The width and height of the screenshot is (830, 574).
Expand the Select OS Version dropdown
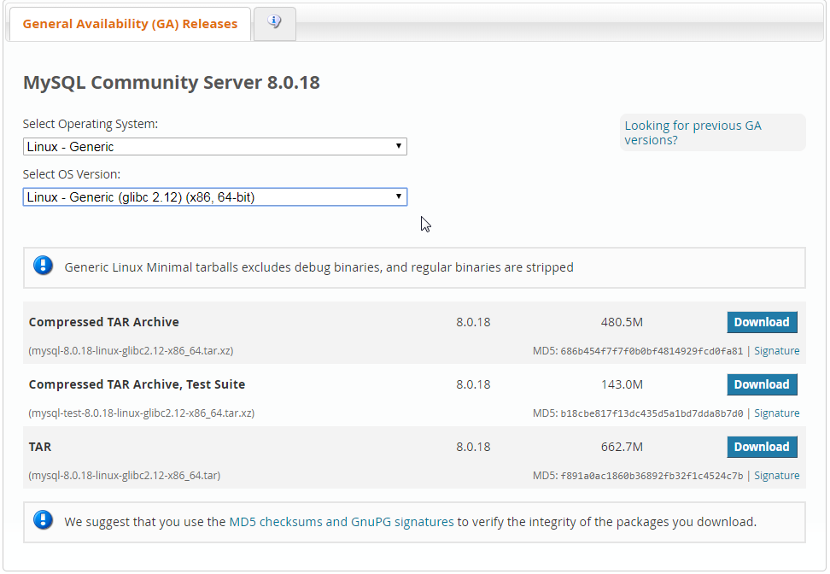[x=214, y=197]
